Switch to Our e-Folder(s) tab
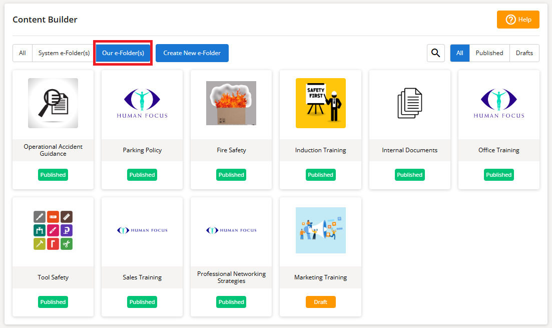This screenshot has width=552, height=328. coord(123,53)
